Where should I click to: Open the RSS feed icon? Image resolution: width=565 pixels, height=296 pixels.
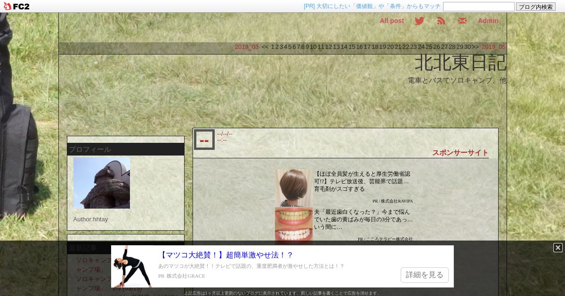pyautogui.click(x=441, y=21)
